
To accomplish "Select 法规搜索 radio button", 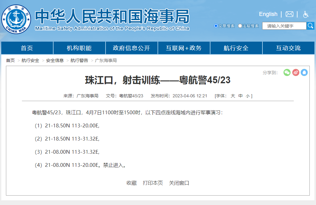I will tap(240, 26).
